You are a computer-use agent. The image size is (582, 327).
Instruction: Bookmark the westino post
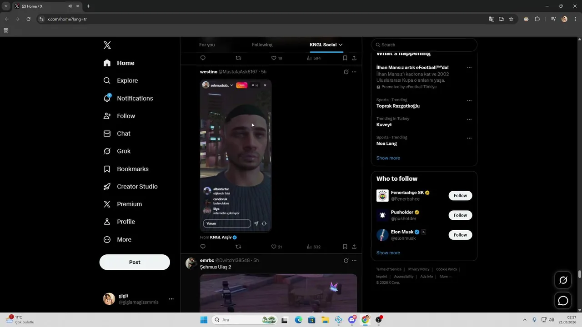[x=345, y=247]
